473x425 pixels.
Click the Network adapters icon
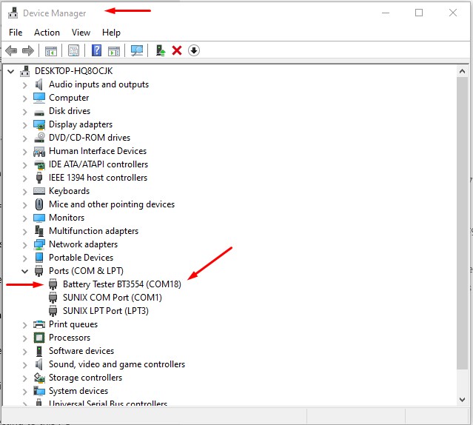coord(39,244)
